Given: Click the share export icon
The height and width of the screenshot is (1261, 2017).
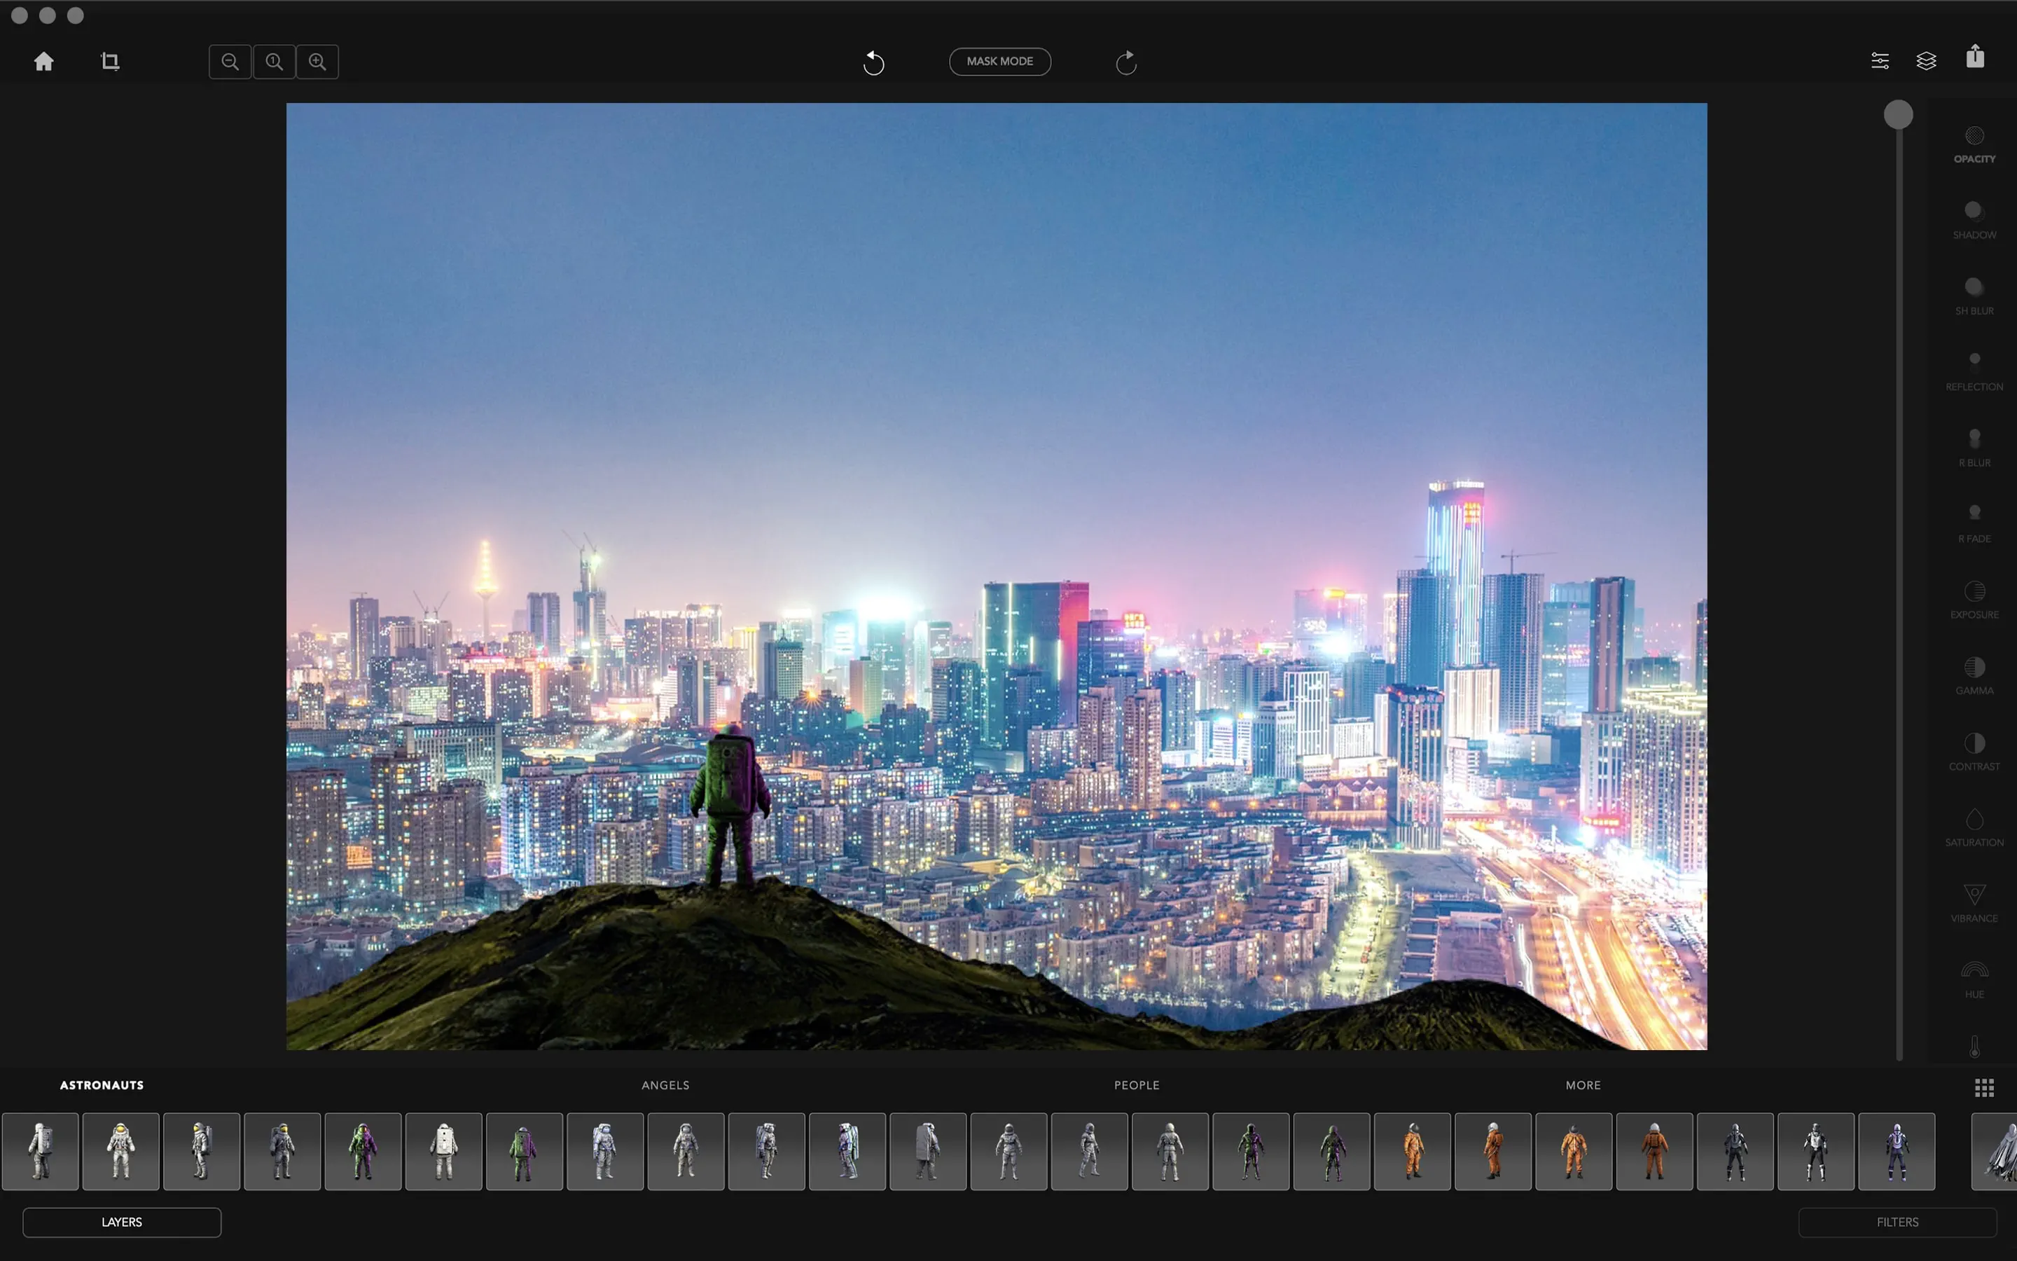Looking at the screenshot, I should click(1974, 57).
